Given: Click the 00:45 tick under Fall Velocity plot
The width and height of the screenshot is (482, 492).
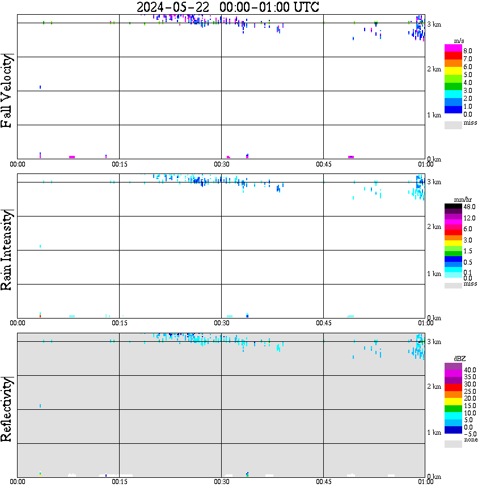Looking at the screenshot, I should [x=324, y=164].
